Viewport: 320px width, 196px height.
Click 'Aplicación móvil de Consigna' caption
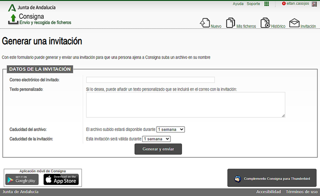point(42,171)
